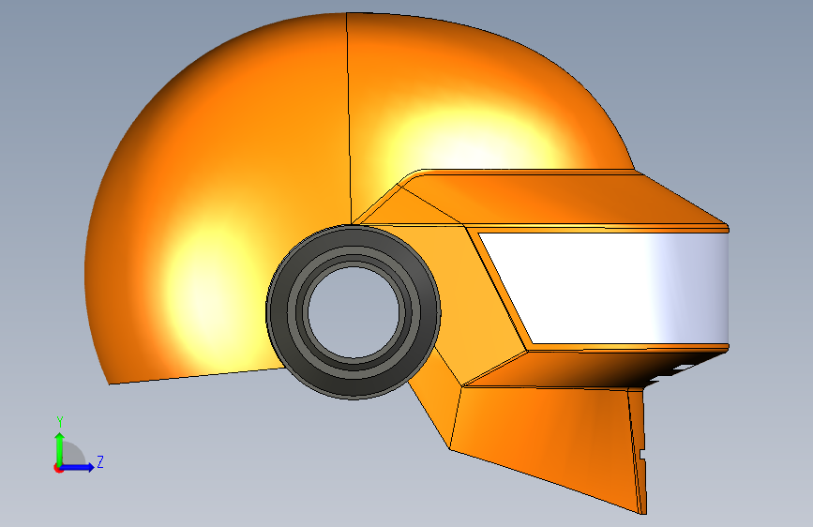
Task: Click the "Z" label on the axis triad
Action: point(100,461)
